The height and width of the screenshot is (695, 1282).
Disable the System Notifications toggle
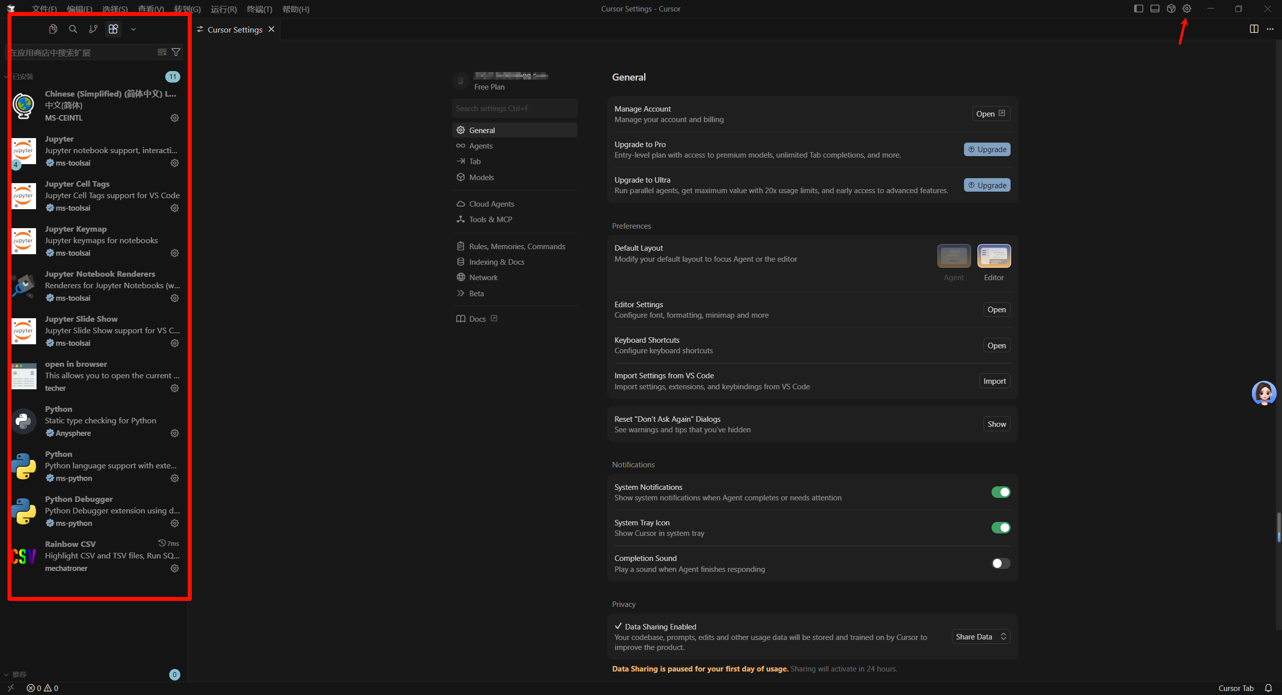pyautogui.click(x=1001, y=492)
